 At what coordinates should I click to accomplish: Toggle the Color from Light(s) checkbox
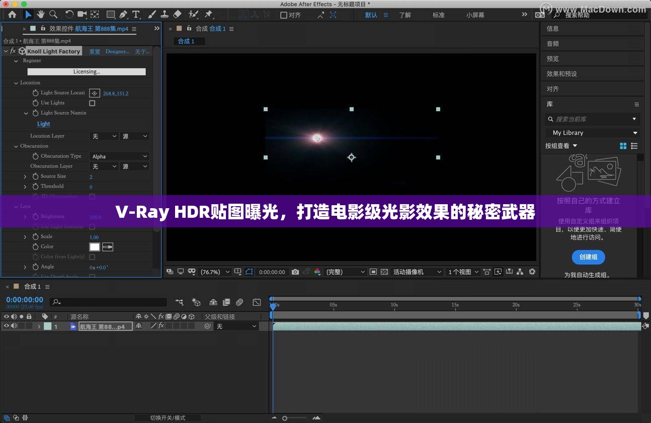pyautogui.click(x=92, y=257)
